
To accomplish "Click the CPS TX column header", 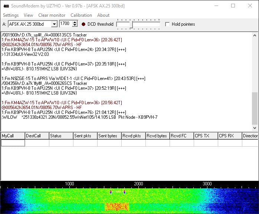I will click(x=206, y=136).
